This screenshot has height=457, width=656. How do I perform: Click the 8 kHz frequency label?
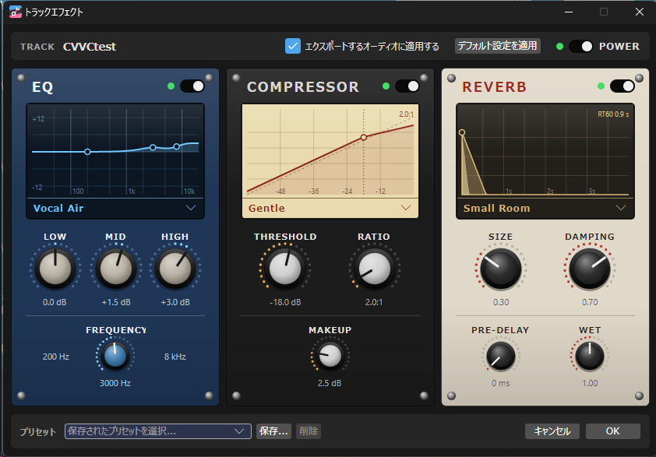[x=175, y=357]
